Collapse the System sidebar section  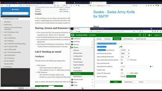[92, 47]
